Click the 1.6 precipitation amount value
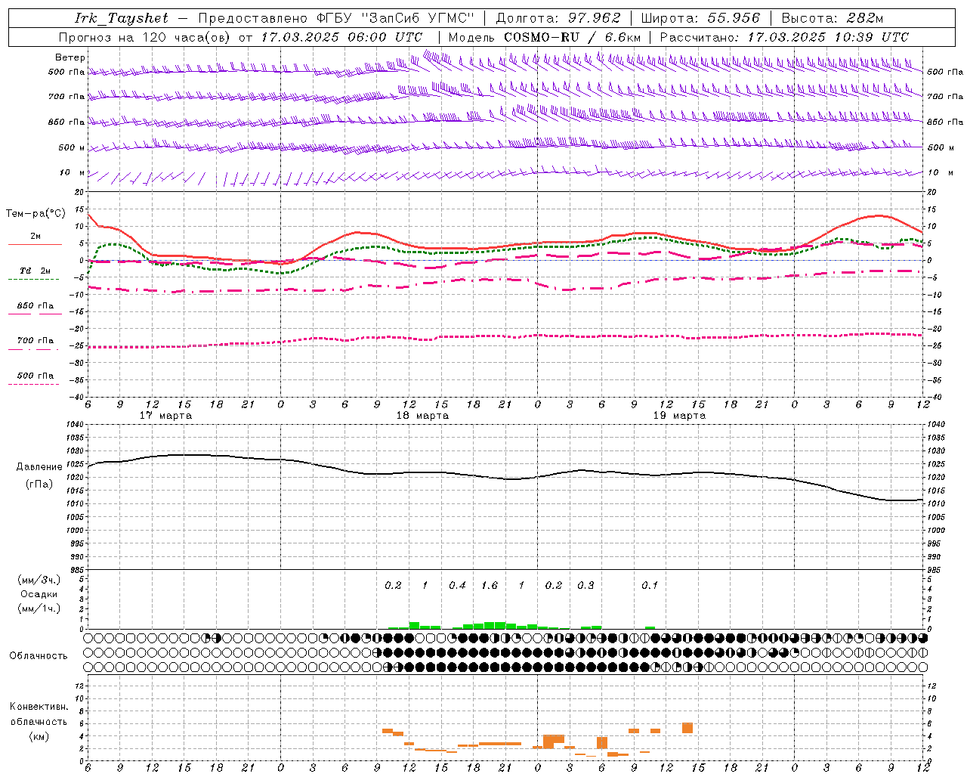 [x=490, y=586]
